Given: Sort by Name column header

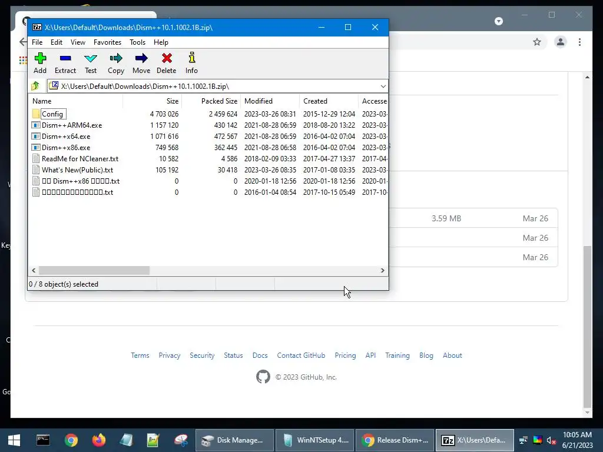Looking at the screenshot, I should click(x=76, y=101).
